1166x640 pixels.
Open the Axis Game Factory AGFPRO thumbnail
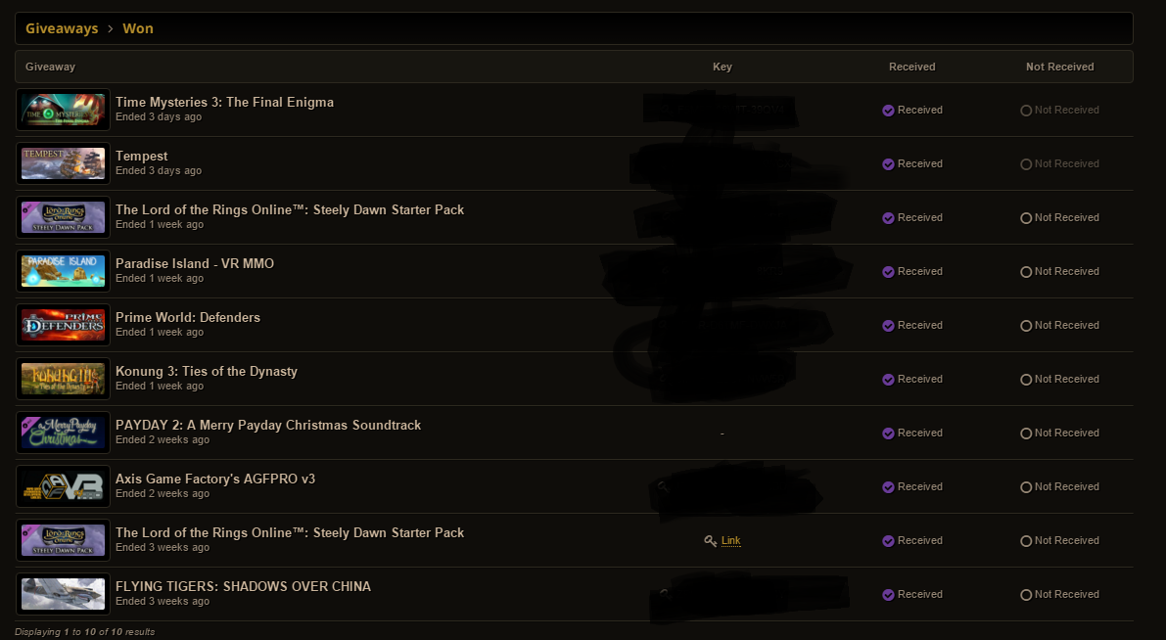pos(64,487)
